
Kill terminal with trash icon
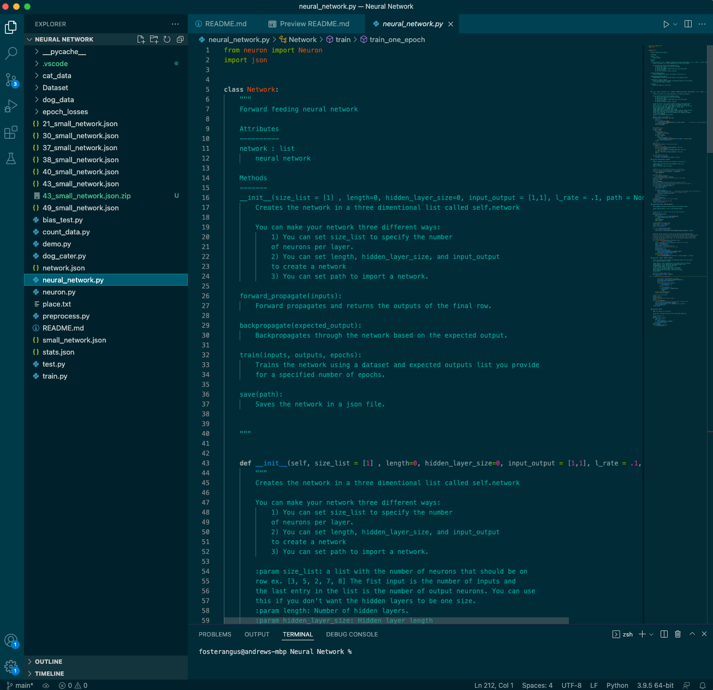(678, 634)
